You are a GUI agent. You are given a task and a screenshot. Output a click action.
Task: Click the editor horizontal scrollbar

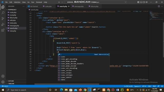tap(67, 84)
